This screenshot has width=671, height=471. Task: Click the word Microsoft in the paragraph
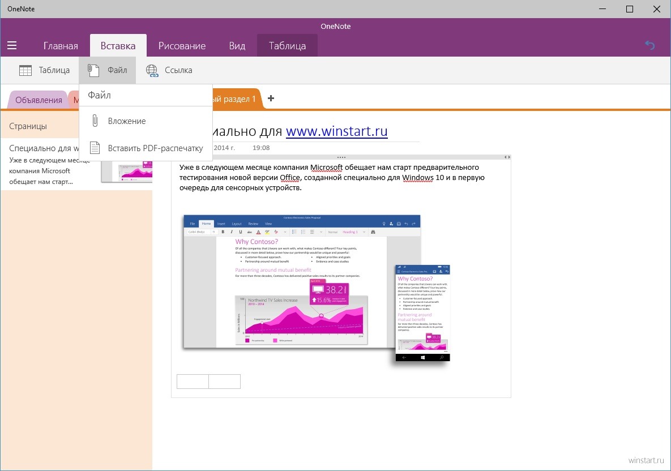[x=327, y=167]
